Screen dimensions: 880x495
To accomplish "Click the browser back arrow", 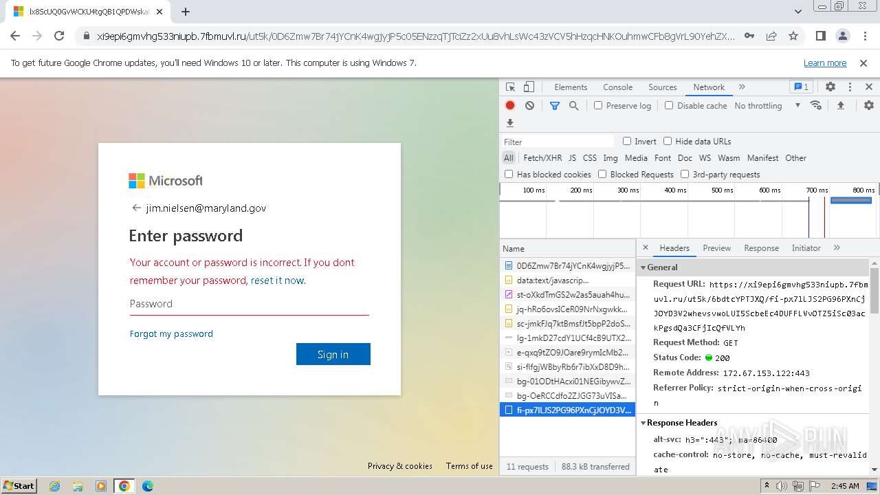I will click(x=15, y=36).
